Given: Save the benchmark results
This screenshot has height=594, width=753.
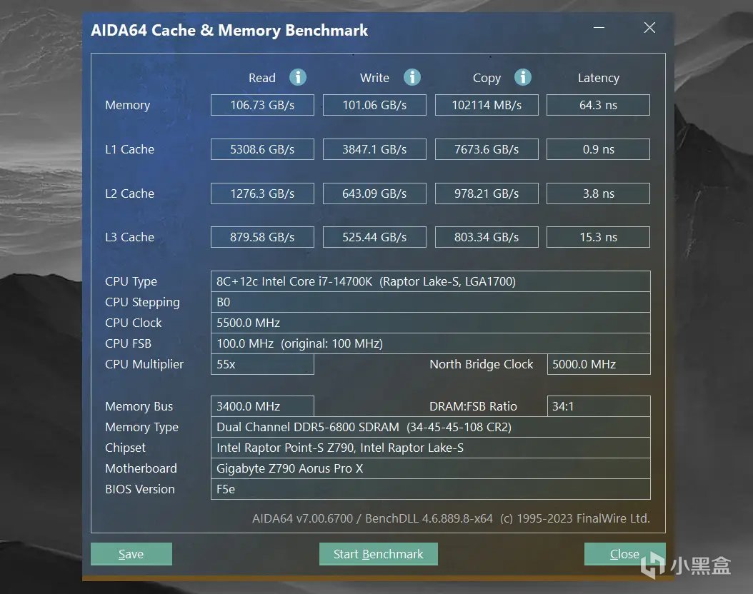Looking at the screenshot, I should coord(131,554).
